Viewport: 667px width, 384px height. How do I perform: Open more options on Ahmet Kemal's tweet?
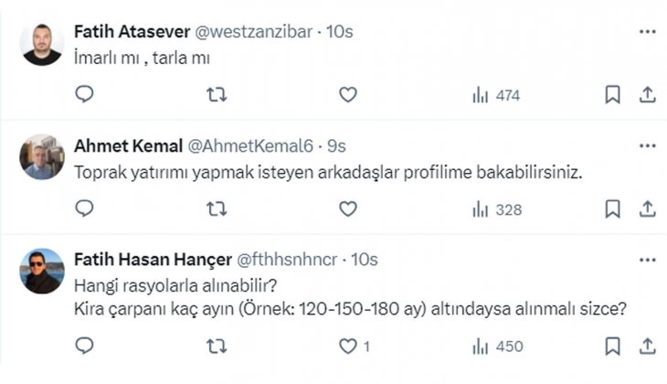647,146
